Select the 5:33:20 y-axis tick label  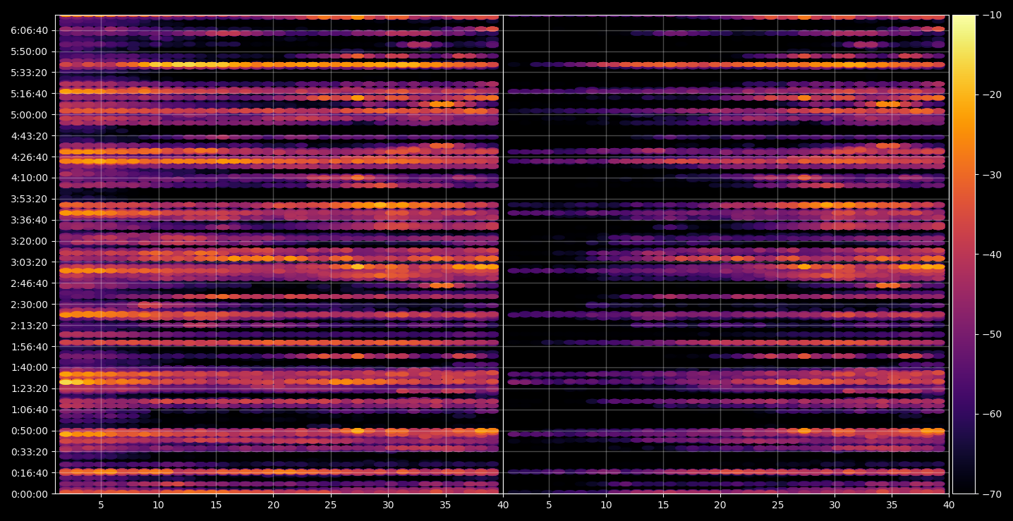pyautogui.click(x=30, y=73)
